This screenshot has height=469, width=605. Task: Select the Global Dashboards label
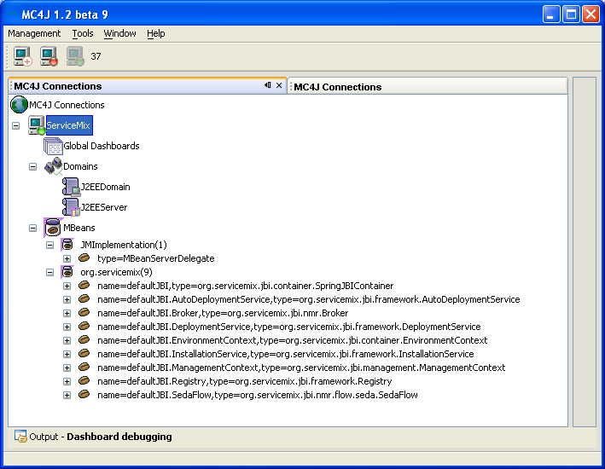click(101, 146)
